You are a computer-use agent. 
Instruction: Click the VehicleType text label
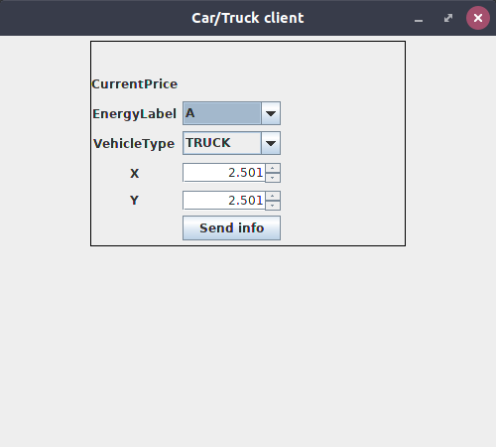tap(134, 144)
